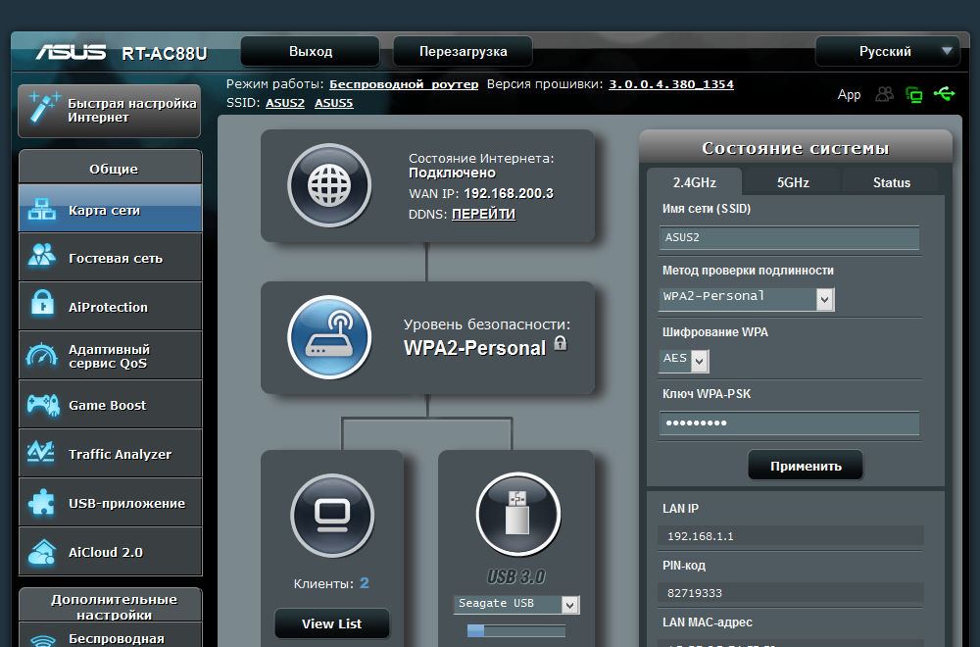Click the App link in header
Image resolution: width=980 pixels, height=647 pixels.
click(849, 94)
